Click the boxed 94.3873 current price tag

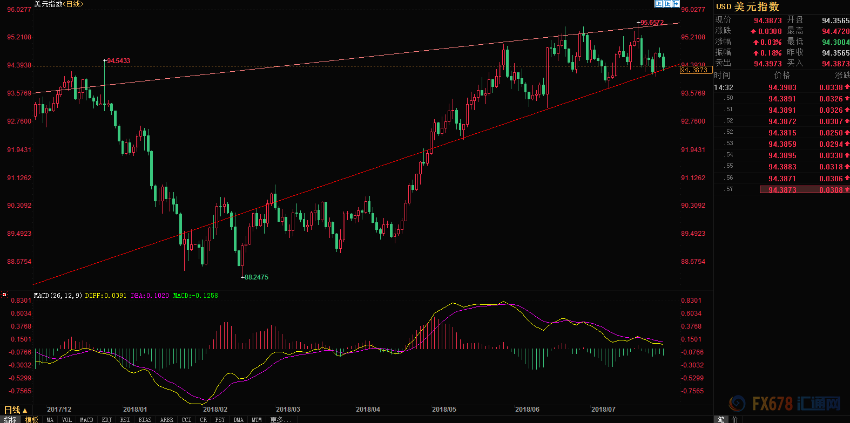click(695, 70)
